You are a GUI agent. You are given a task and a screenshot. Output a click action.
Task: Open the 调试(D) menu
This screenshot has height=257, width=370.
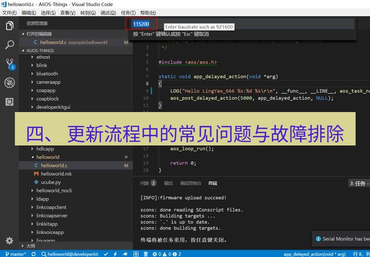point(108,13)
